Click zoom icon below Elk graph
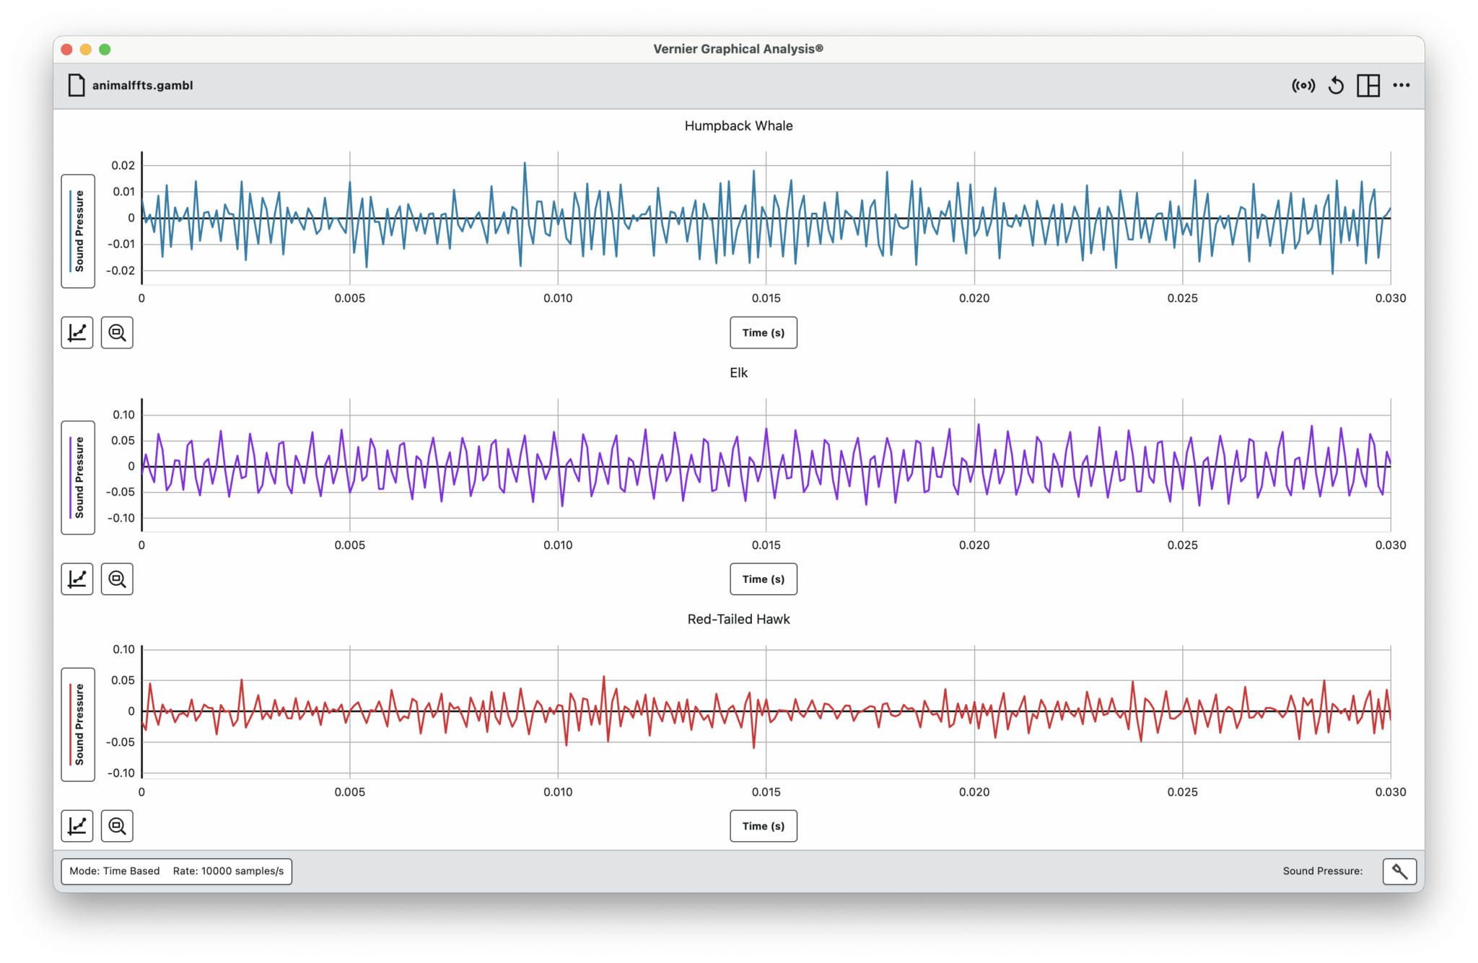 117,579
